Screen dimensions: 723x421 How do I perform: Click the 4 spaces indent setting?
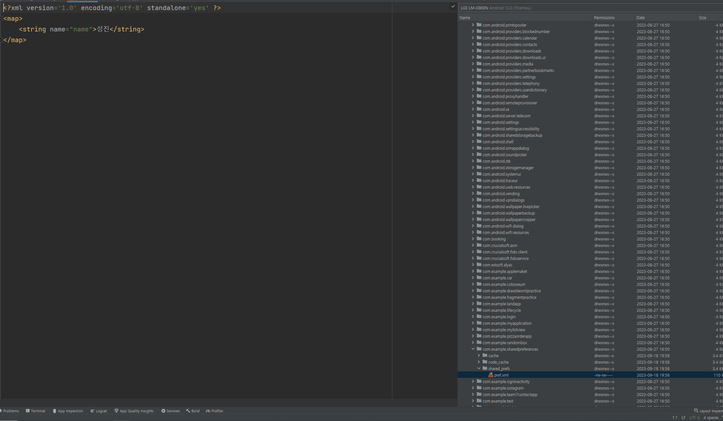coord(711,418)
